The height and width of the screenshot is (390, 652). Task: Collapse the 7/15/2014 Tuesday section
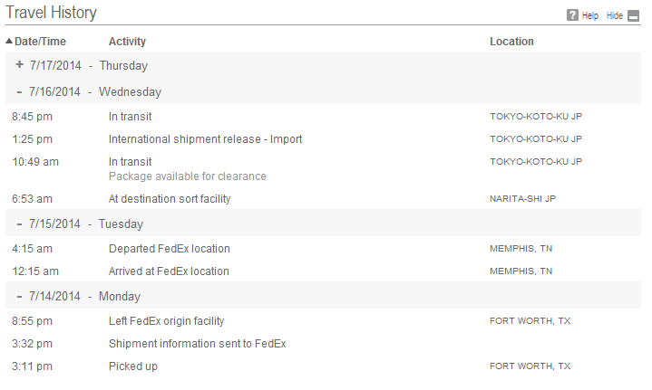pyautogui.click(x=19, y=224)
